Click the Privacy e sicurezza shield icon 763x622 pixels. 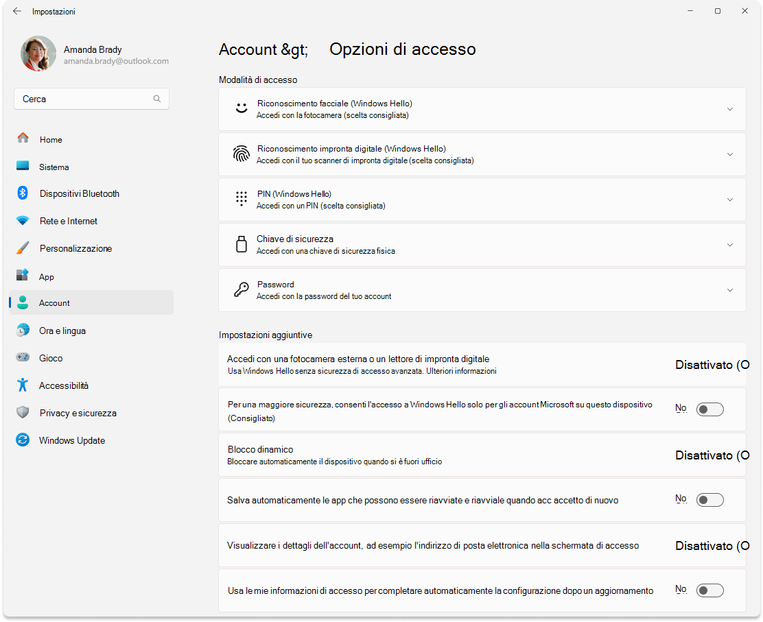point(23,412)
